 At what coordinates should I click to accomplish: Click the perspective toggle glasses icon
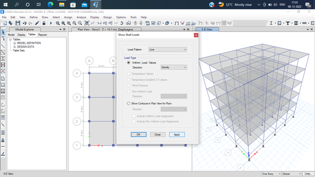pos(128,23)
